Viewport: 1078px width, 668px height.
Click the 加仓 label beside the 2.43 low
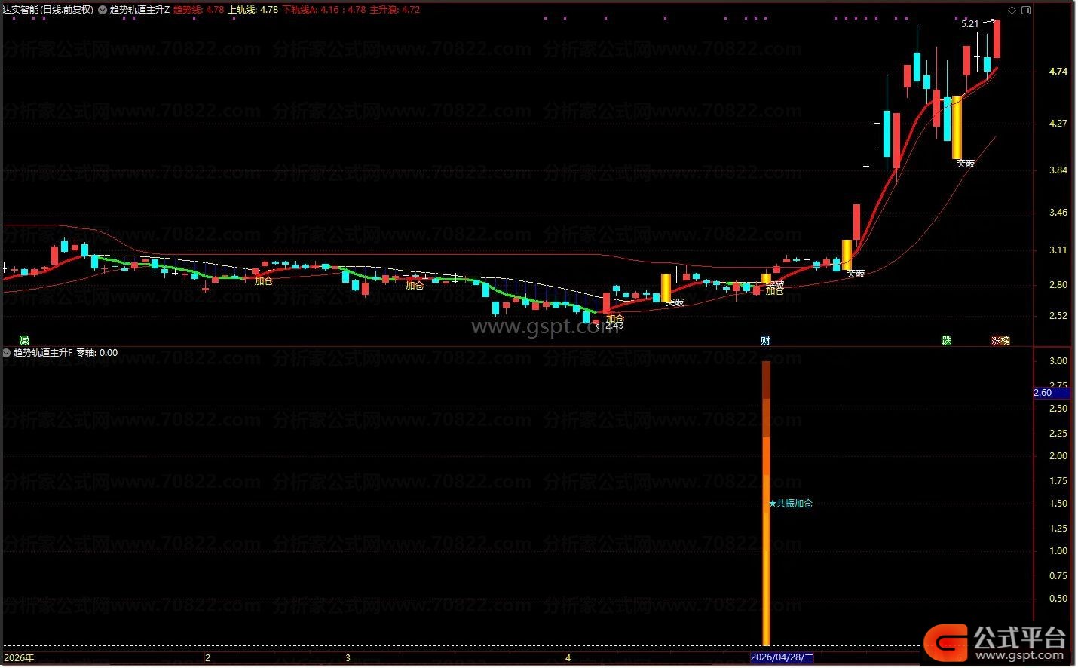point(615,319)
